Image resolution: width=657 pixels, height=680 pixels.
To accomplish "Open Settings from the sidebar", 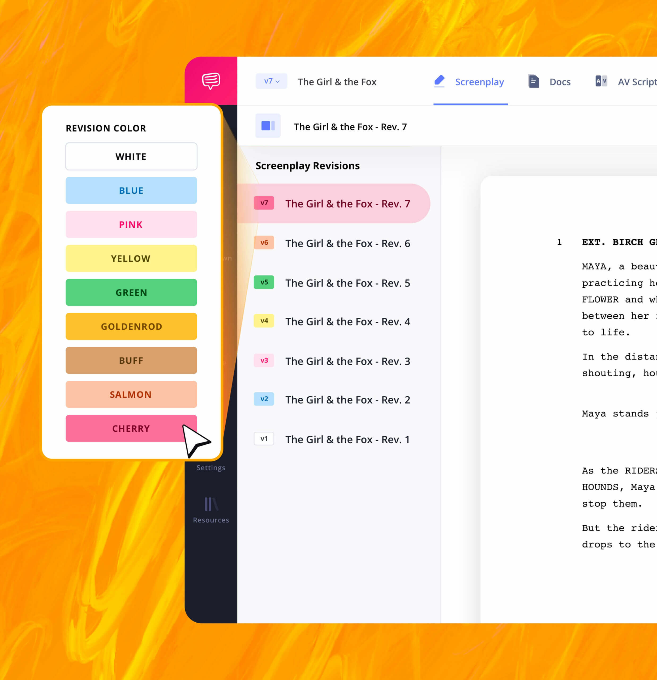I will (x=211, y=467).
